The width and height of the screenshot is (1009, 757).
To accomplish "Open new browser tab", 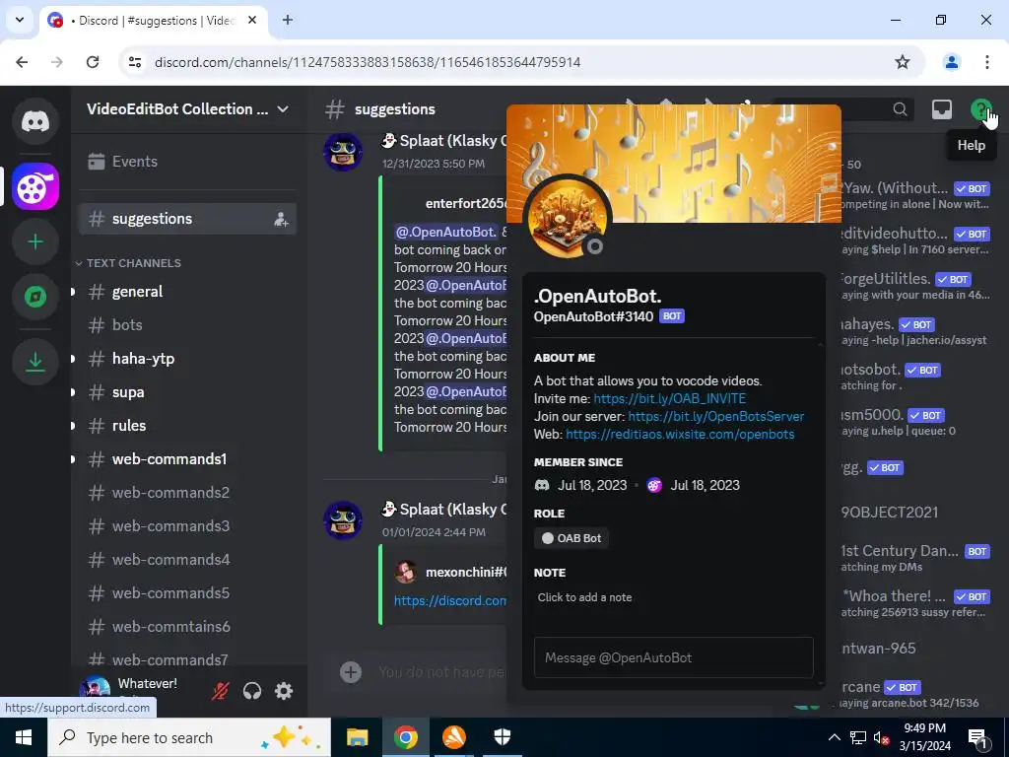I will coord(288,20).
